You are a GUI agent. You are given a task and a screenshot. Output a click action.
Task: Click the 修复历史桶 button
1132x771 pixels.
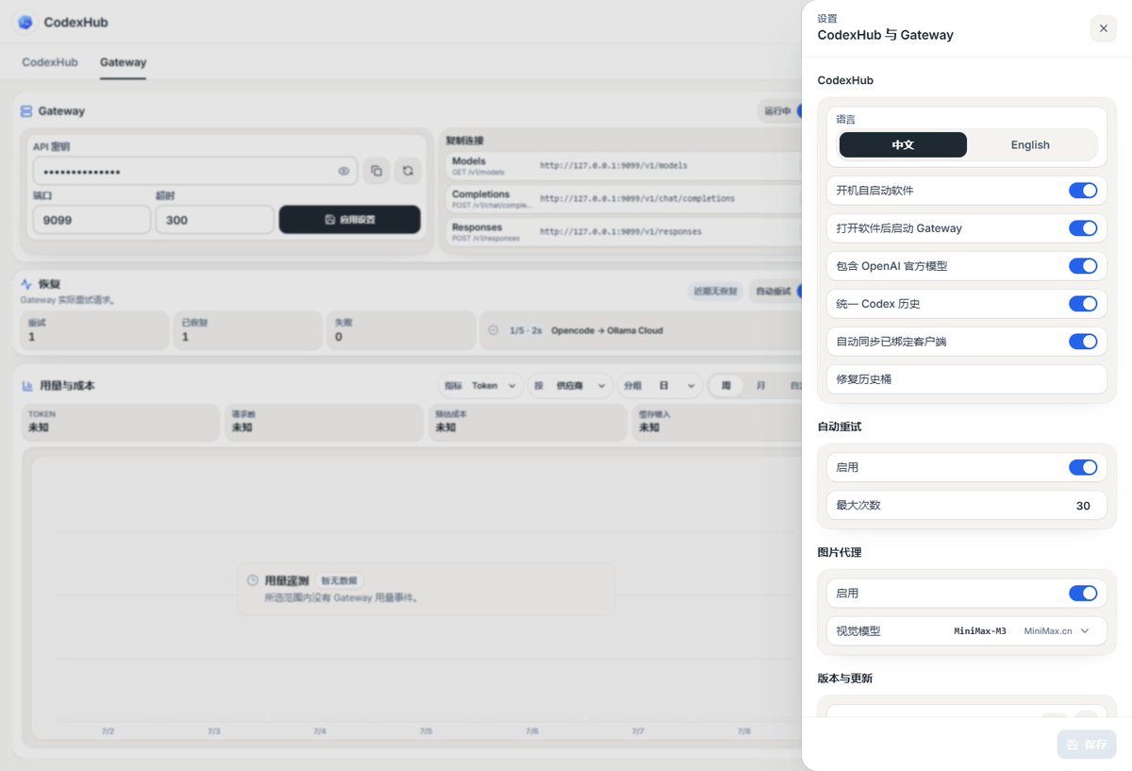click(966, 379)
